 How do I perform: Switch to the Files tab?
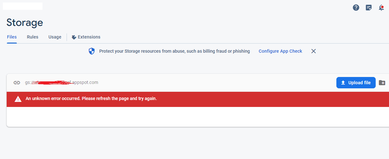pyautogui.click(x=12, y=37)
